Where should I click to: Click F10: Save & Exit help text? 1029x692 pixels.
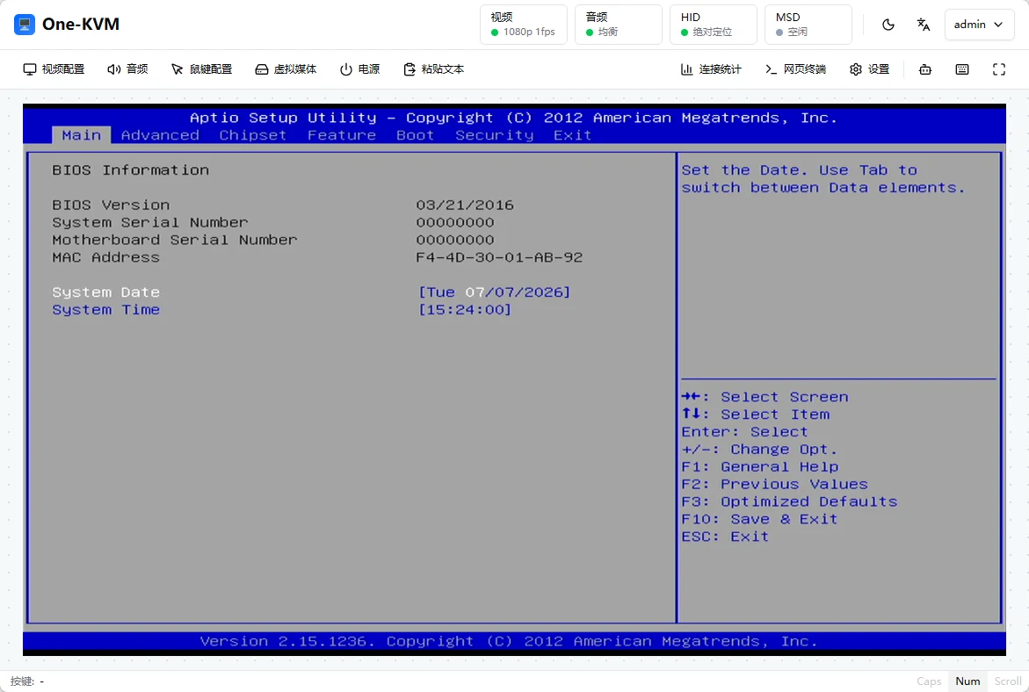click(759, 519)
